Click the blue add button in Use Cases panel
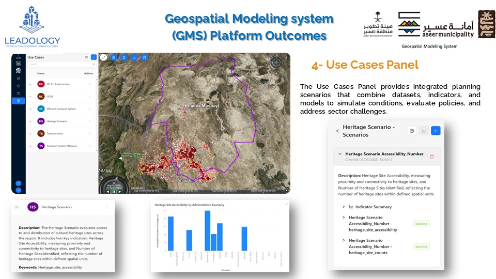496x279 pixels. click(94, 57)
